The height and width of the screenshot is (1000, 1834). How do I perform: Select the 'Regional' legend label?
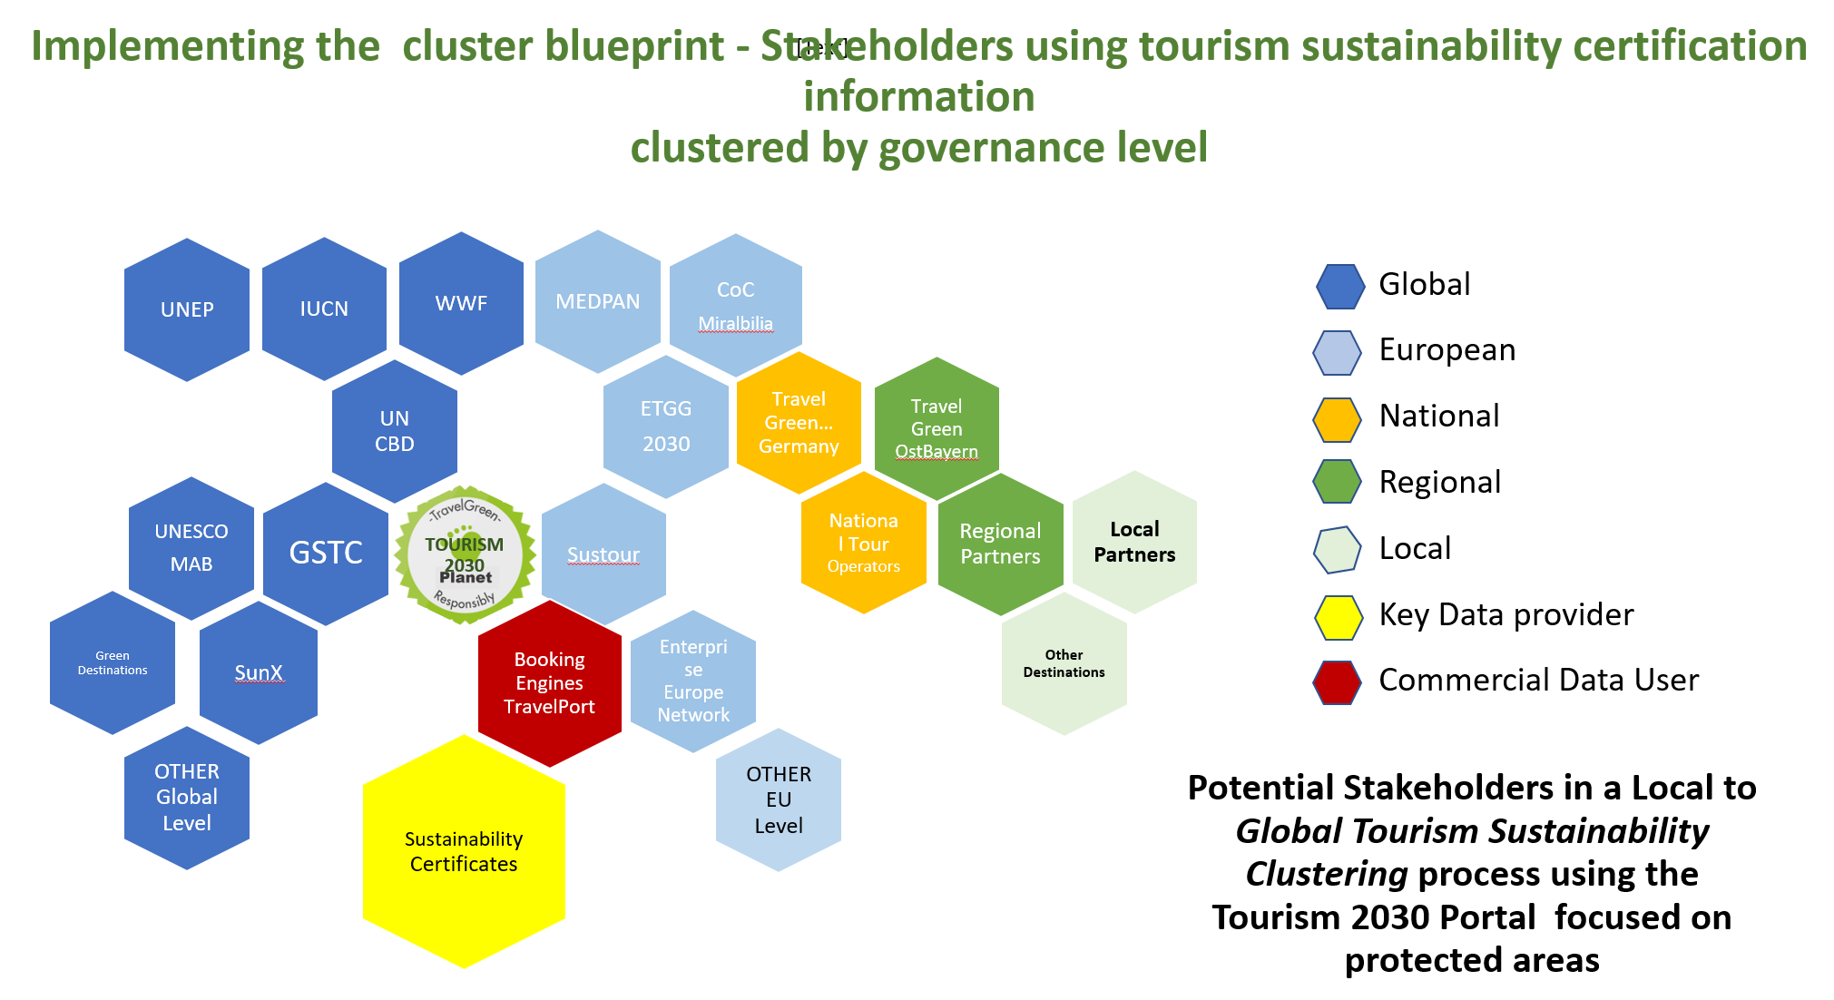1440,483
